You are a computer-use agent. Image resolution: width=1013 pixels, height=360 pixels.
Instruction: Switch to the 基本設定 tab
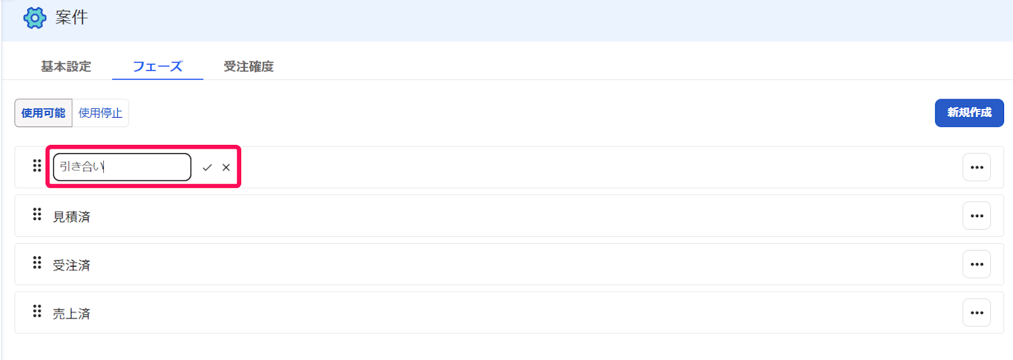click(x=66, y=66)
